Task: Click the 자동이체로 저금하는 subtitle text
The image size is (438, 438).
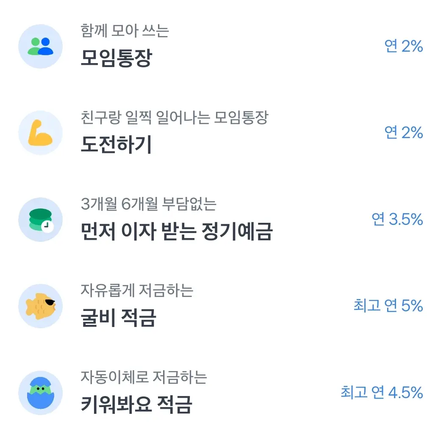Action: point(143,377)
